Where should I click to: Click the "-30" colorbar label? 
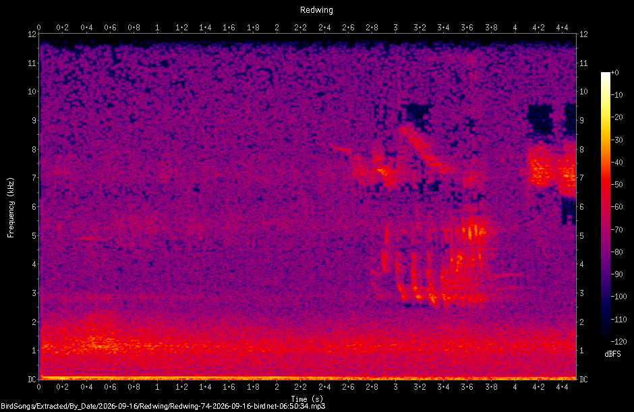pos(617,140)
